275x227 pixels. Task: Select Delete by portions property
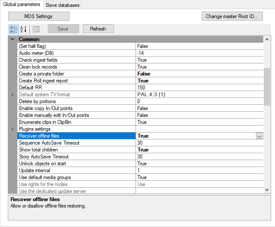click(77, 101)
